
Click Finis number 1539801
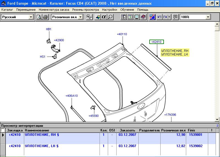196,135
